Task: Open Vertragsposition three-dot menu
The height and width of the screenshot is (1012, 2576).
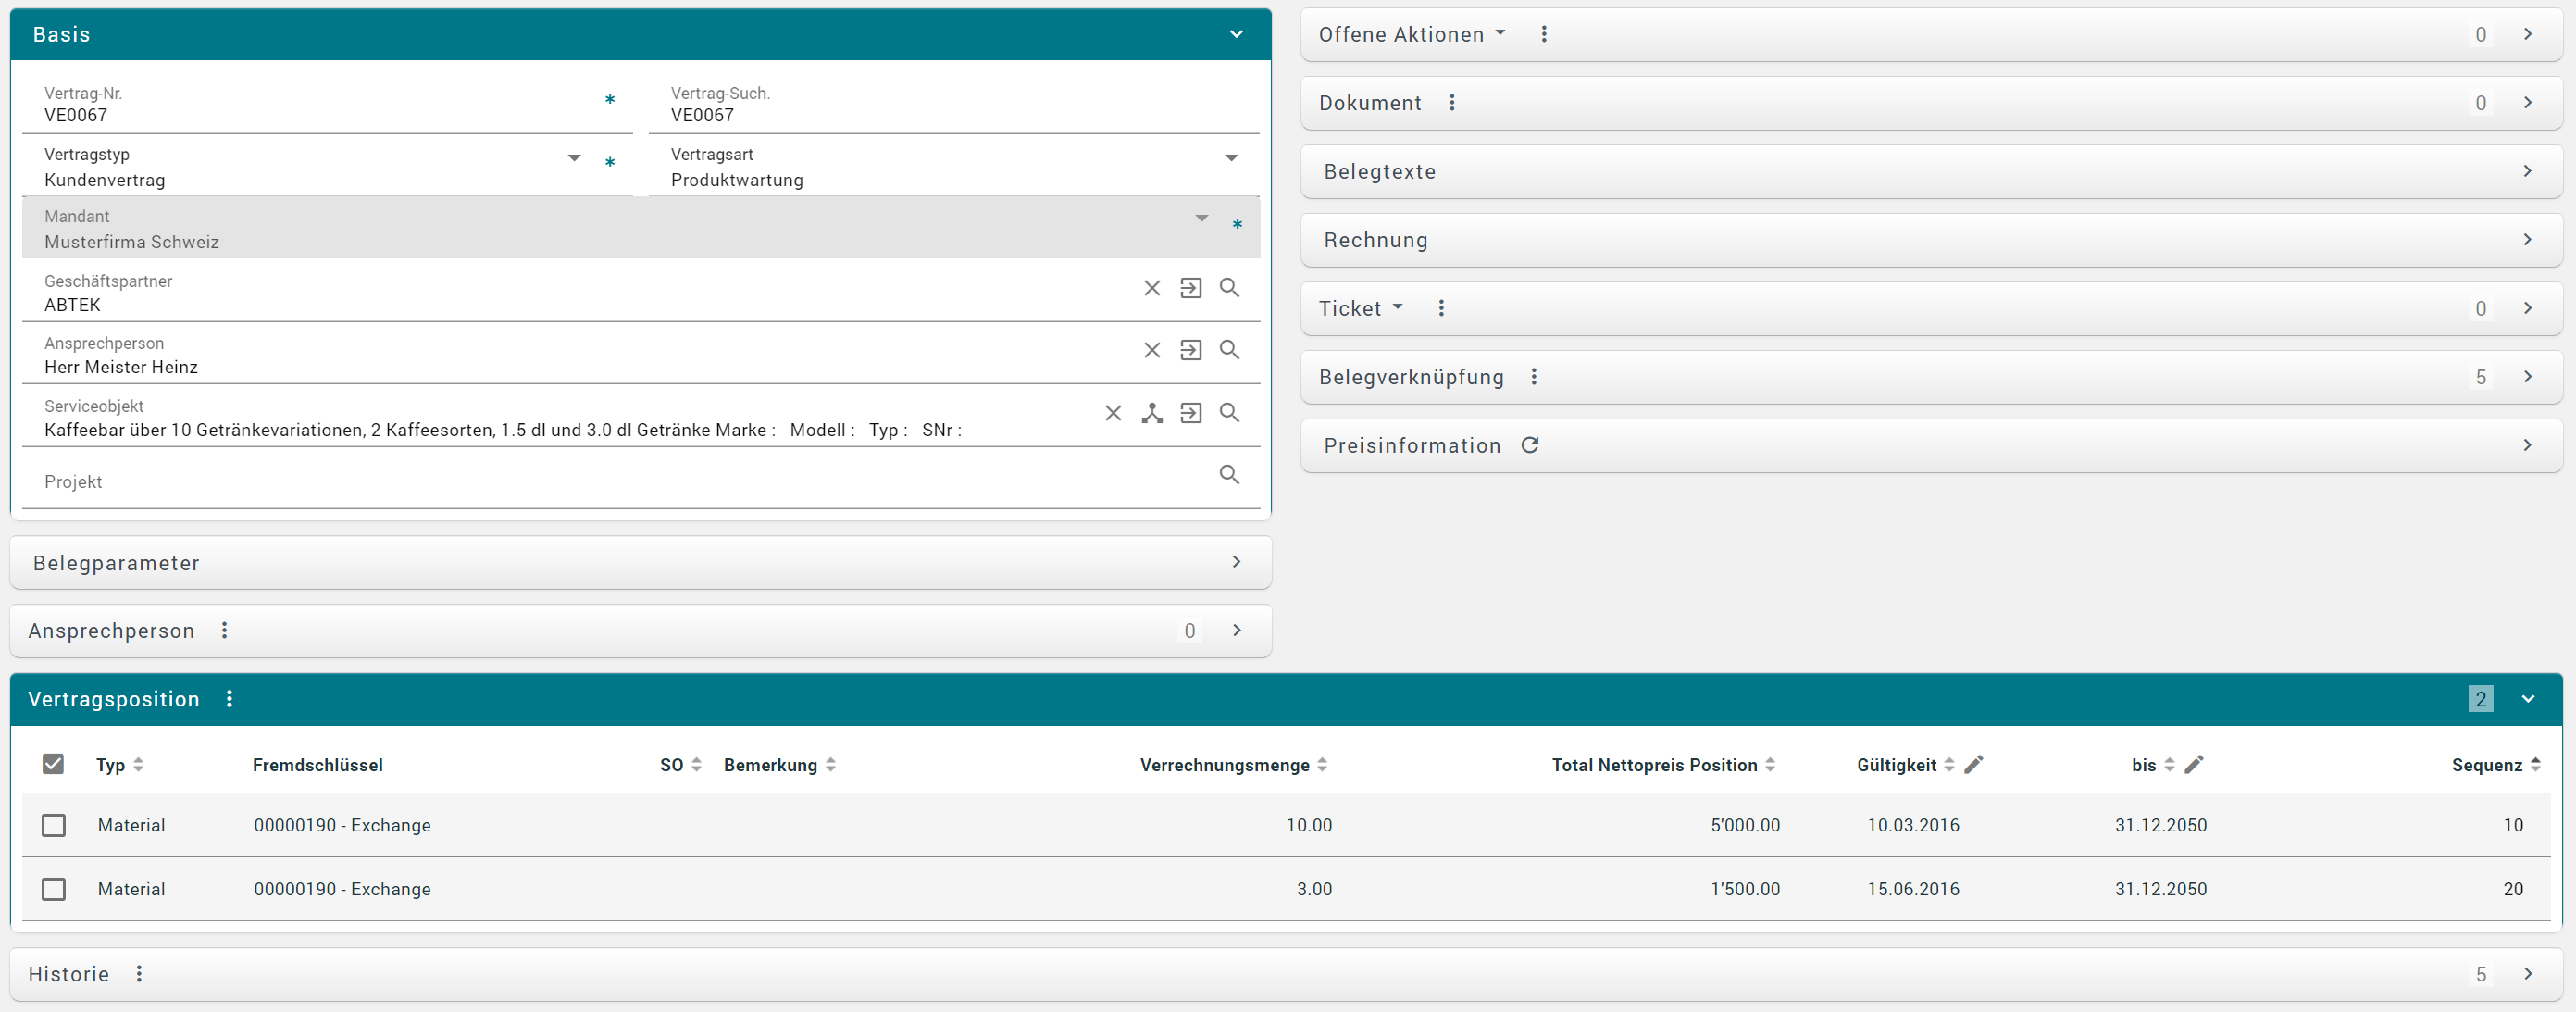Action: coord(230,699)
